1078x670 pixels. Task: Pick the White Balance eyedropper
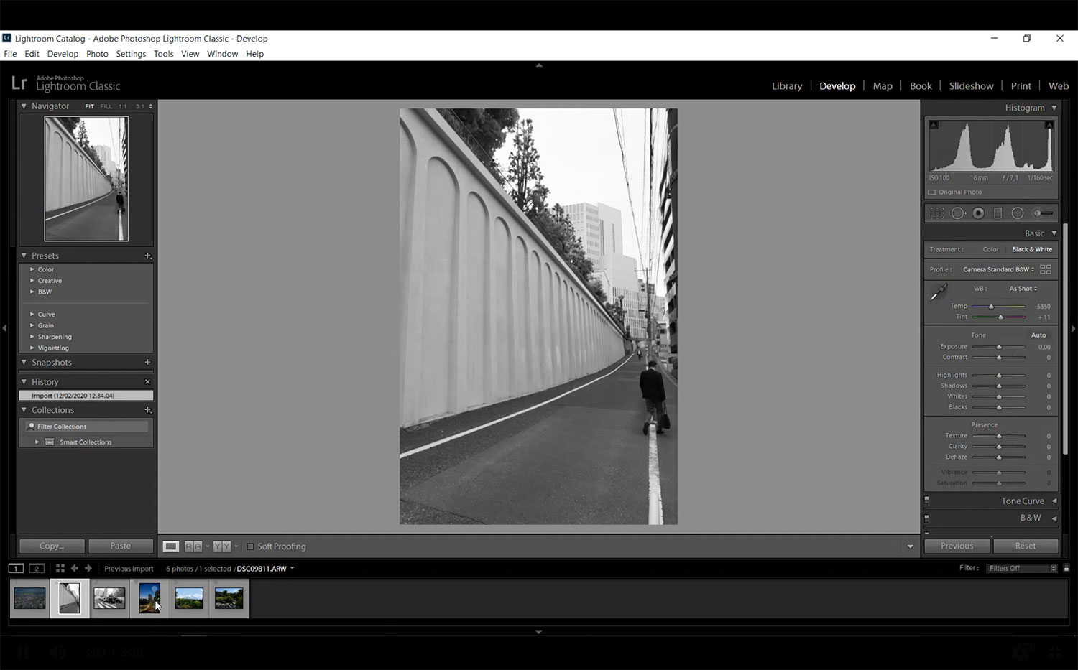939,292
